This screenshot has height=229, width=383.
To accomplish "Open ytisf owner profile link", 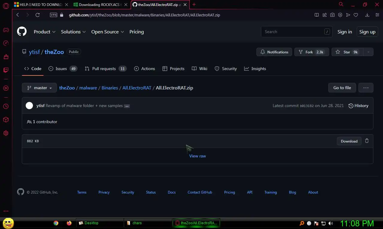I will [x=34, y=52].
